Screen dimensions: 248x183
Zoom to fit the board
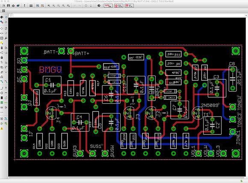point(49,6)
